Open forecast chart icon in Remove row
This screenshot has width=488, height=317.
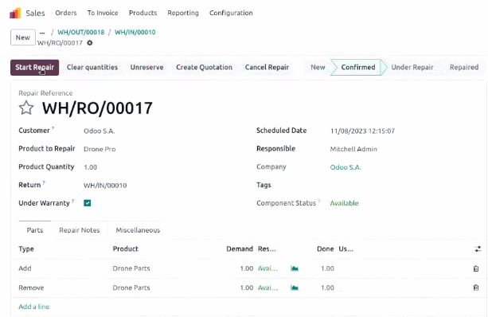[x=295, y=288]
